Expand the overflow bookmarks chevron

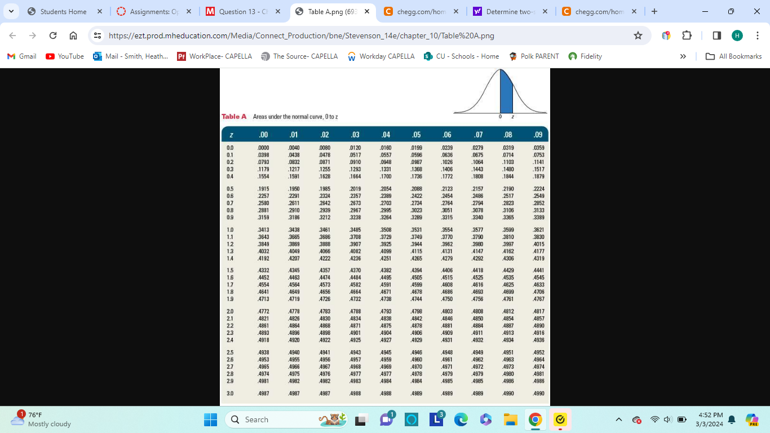[683, 56]
